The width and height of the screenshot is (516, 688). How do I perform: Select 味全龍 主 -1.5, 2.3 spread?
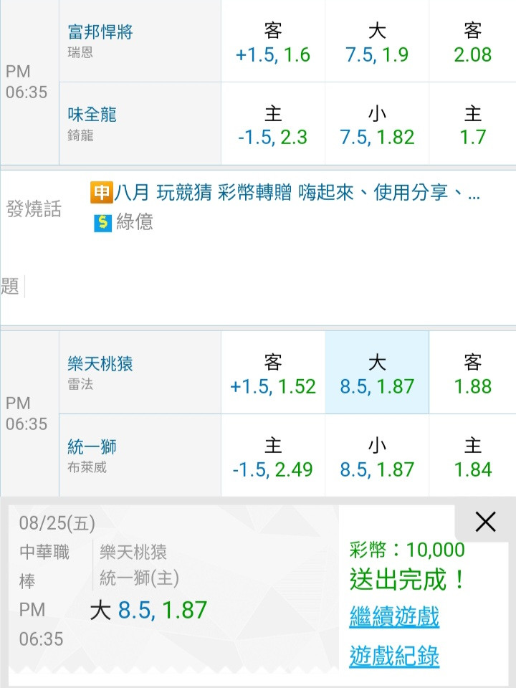point(273,124)
